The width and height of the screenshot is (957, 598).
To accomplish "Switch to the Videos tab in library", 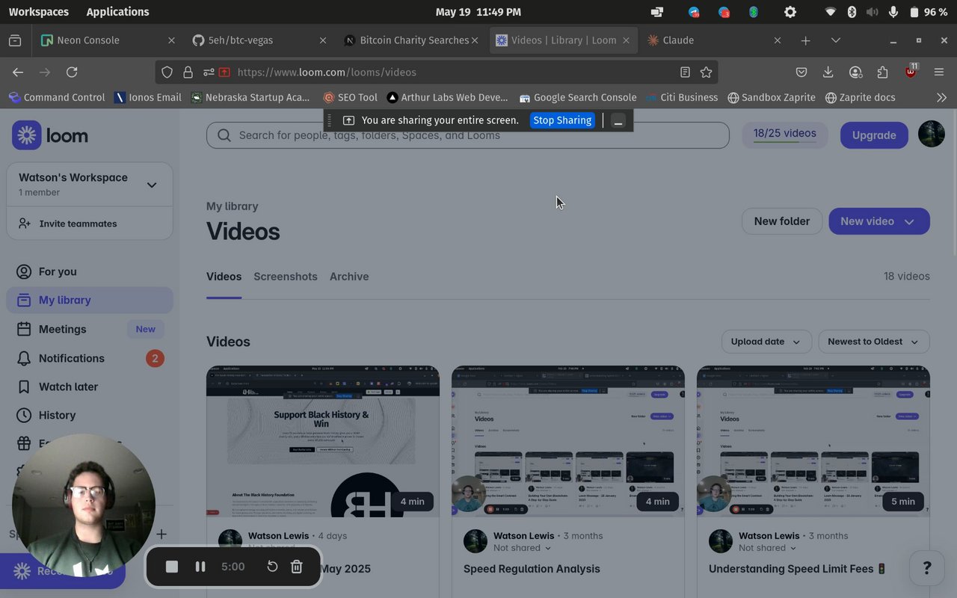I will (224, 277).
